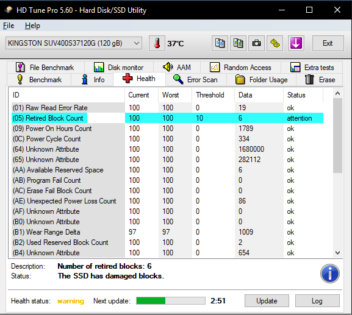
Task: Open the Log button
Action: [317, 300]
